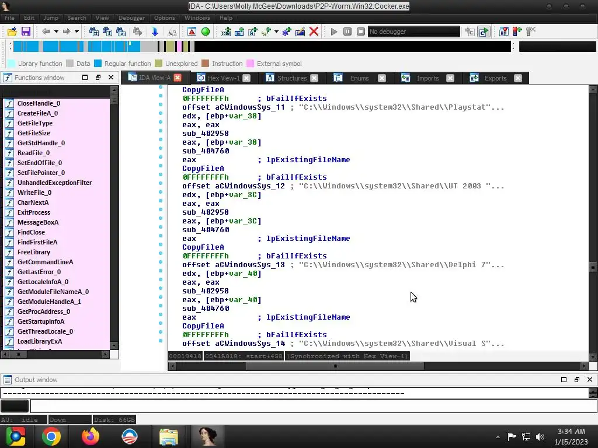Pause the process with the pause button

pos(347,32)
